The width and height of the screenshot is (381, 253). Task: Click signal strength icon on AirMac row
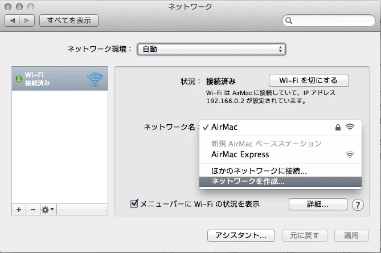(x=350, y=127)
